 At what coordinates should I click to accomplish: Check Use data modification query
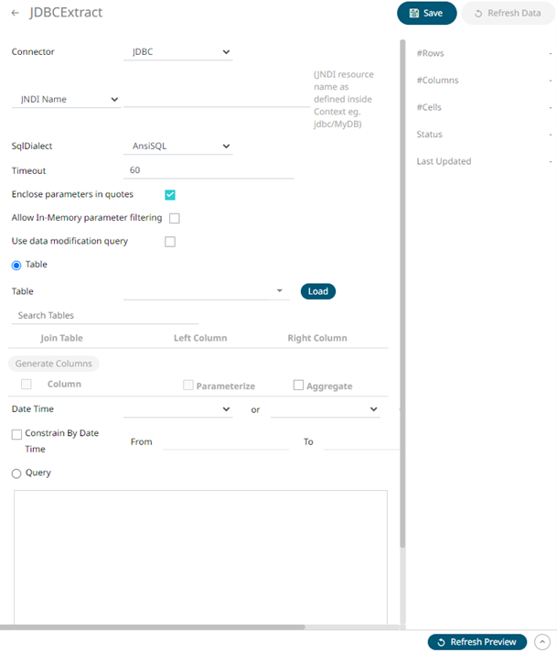coord(169,242)
